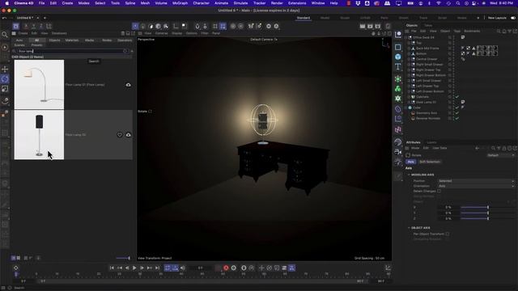
Task: Toggle the Retain Changes checkbox
Action: [439, 191]
